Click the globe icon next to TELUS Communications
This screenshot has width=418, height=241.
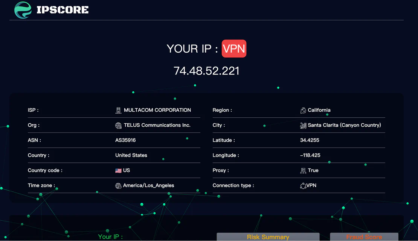pyautogui.click(x=119, y=125)
